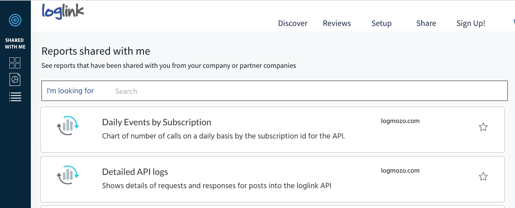Select the Setup menu item

click(x=381, y=23)
